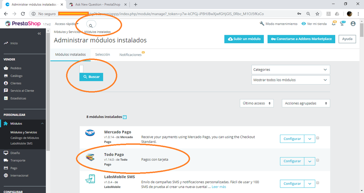This screenshot has width=364, height=193.
Task: Click the LabsMobile SMS module icon
Action: click(x=90, y=179)
